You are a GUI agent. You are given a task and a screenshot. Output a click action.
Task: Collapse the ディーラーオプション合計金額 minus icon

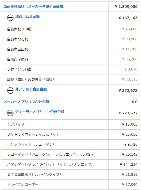point(10,113)
